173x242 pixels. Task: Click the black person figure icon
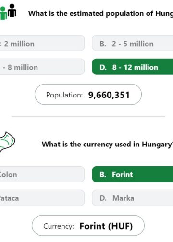pyautogui.click(x=12, y=11)
